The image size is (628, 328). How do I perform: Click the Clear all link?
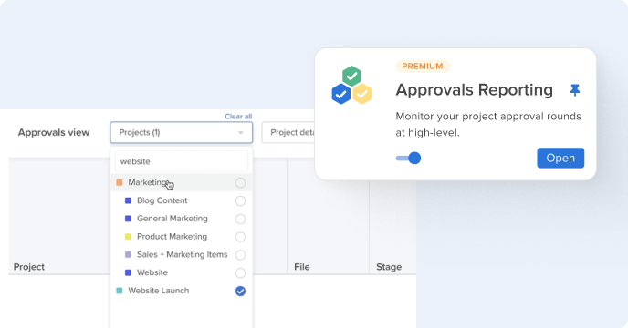(x=238, y=117)
